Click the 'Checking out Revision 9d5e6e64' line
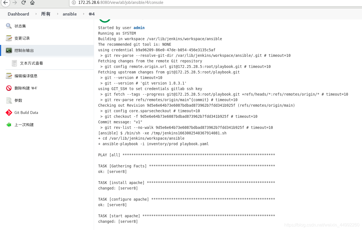The image size is (362, 230). pyautogui.click(x=197, y=105)
